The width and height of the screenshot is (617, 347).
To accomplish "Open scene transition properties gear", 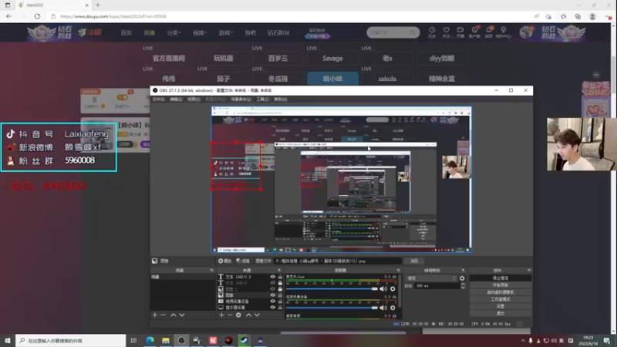I will 462,278.
